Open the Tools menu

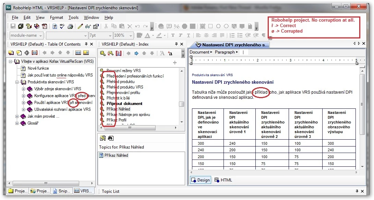coord(73,17)
